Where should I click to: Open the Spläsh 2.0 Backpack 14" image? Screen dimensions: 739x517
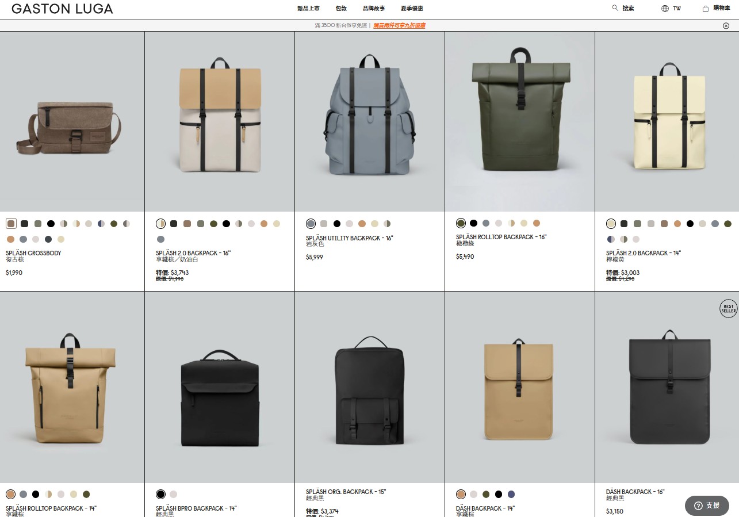point(667,121)
